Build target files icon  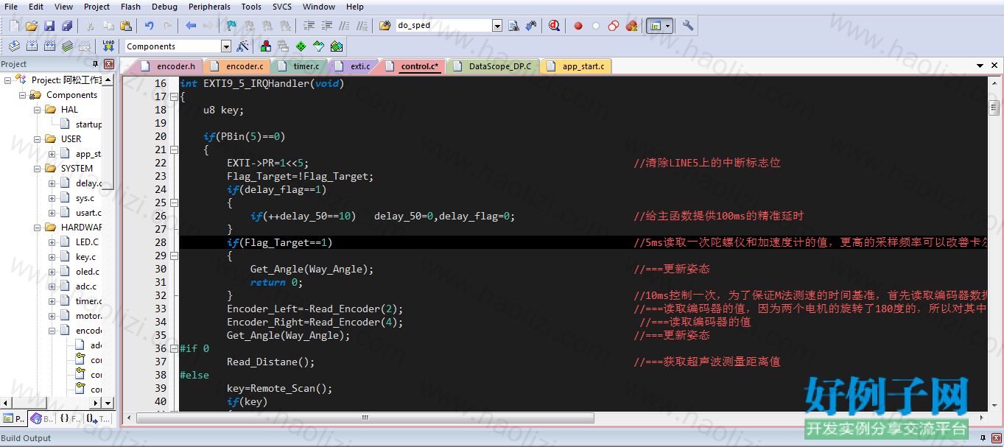click(32, 46)
